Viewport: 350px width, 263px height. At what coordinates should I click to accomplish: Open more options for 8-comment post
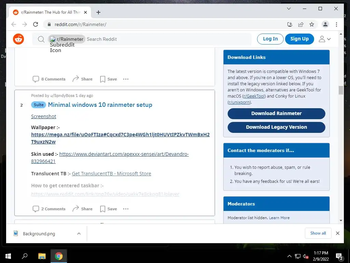[126, 79]
